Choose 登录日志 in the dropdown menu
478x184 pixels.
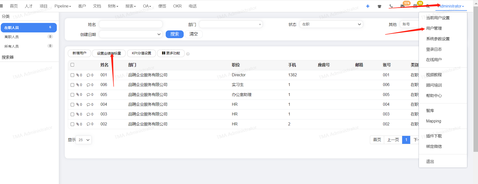pos(434,49)
